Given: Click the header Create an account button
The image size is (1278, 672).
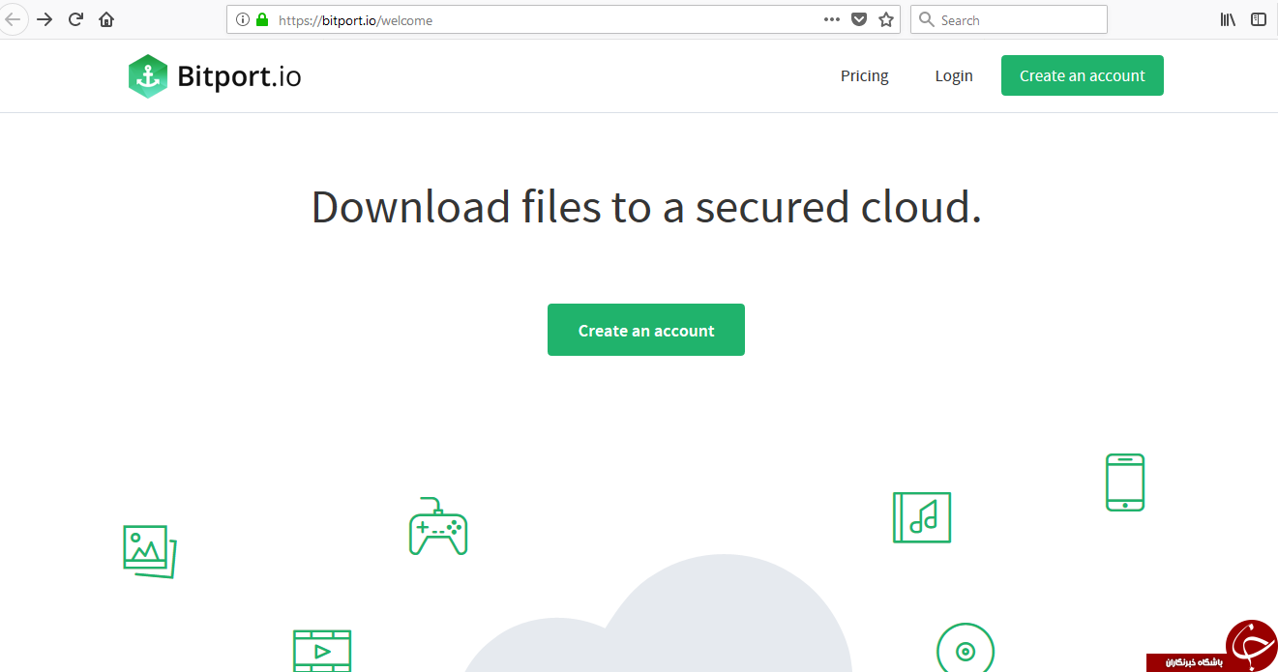Looking at the screenshot, I should tap(1083, 75).
